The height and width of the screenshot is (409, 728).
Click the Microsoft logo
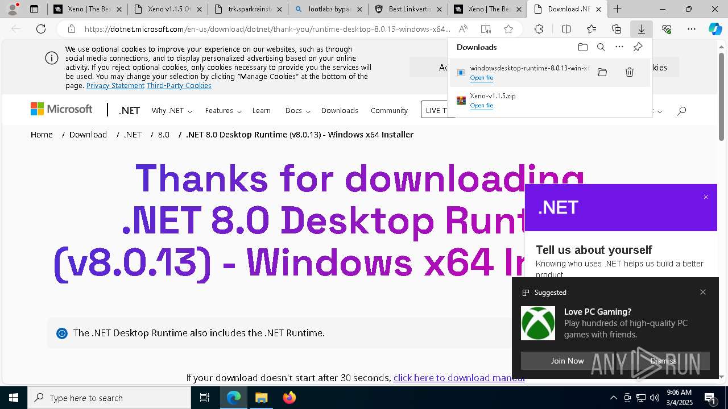tap(61, 109)
